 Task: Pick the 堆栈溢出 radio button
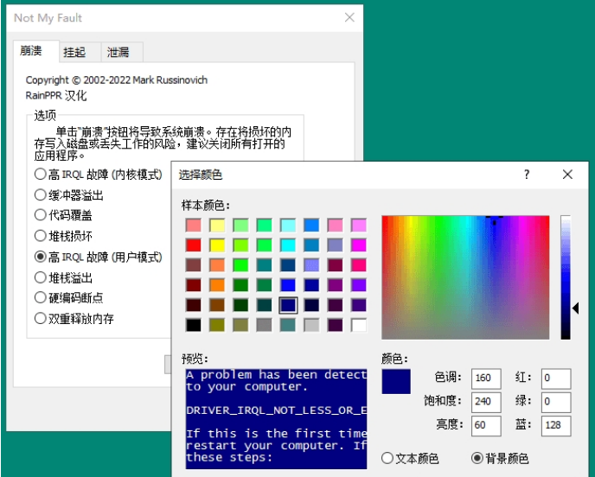[x=63, y=277]
